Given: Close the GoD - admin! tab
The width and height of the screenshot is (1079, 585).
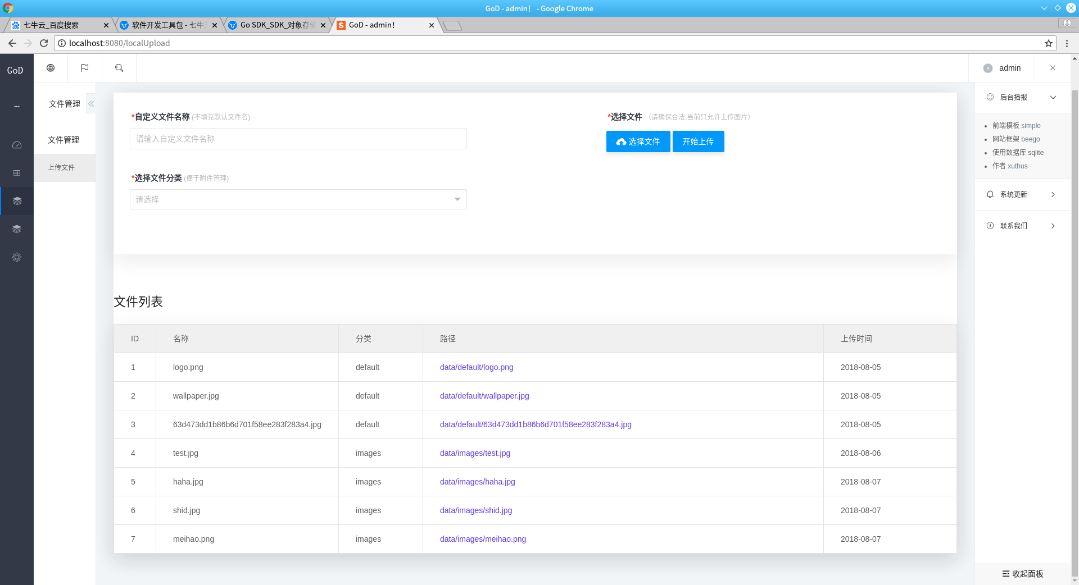Looking at the screenshot, I should coord(432,25).
